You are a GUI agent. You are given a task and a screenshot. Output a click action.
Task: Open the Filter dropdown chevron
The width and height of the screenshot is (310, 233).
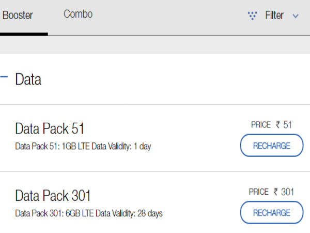click(296, 16)
